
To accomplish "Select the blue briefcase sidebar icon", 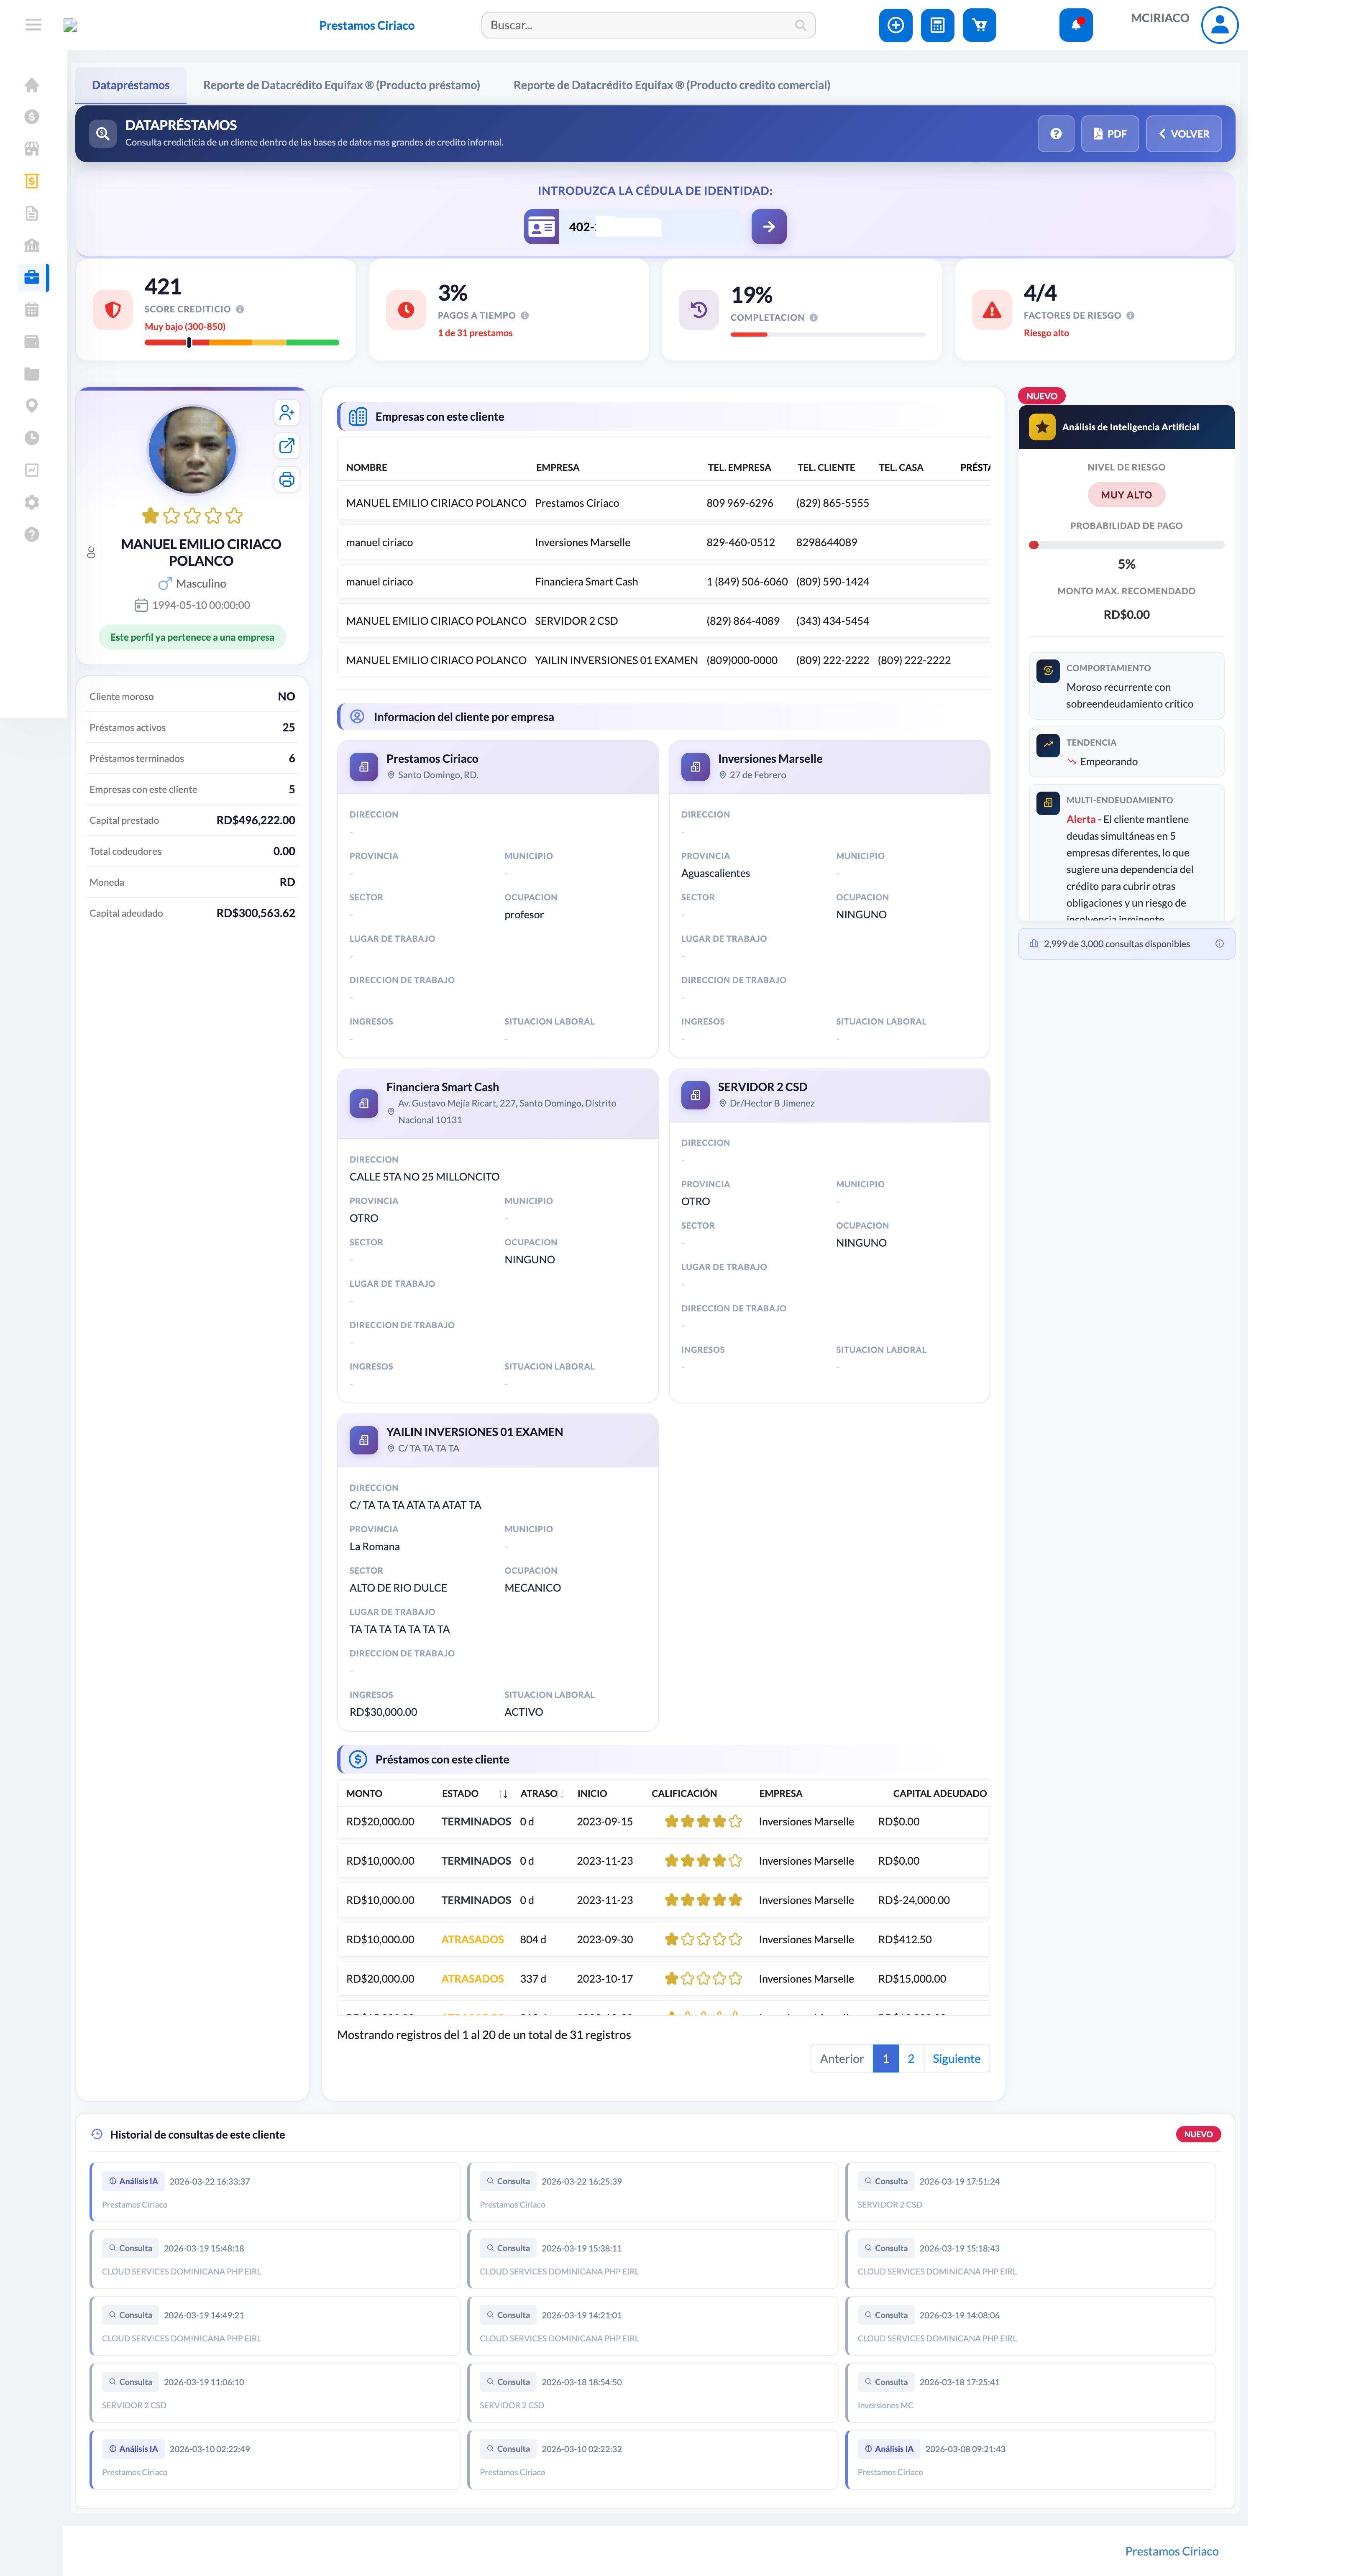I will click(x=32, y=277).
